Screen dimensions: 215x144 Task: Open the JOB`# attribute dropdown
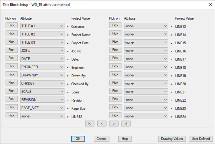(42, 51)
